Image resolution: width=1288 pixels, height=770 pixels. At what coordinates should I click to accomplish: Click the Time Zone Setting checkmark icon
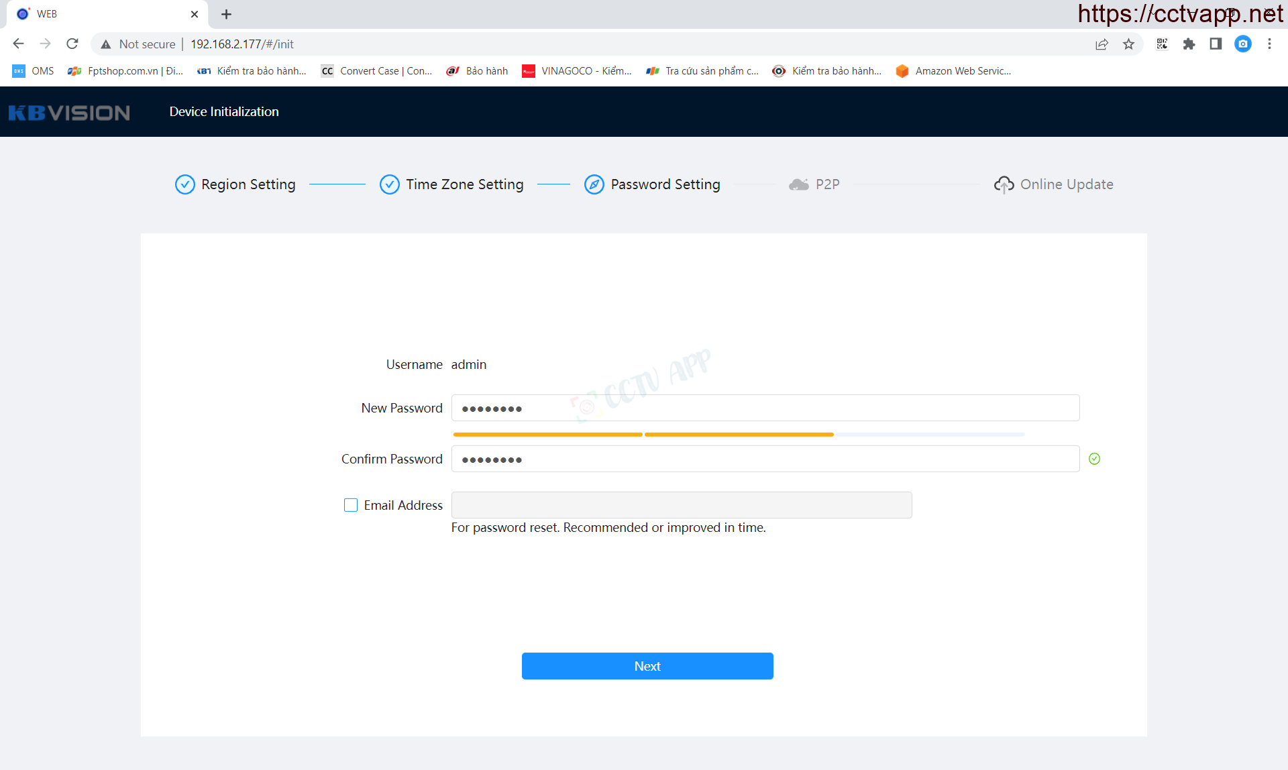pyautogui.click(x=389, y=184)
